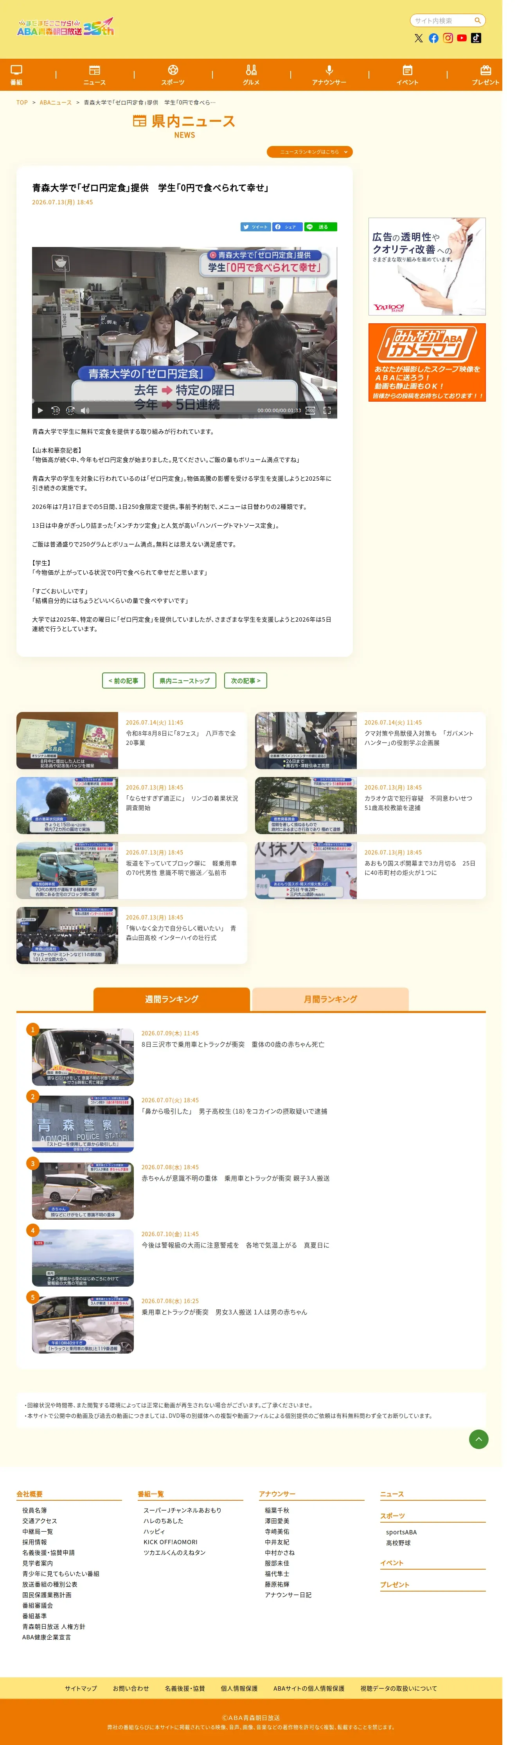Open the 軽乗用車 block wall crash thumbnail
The width and height of the screenshot is (525, 1745).
click(x=67, y=871)
